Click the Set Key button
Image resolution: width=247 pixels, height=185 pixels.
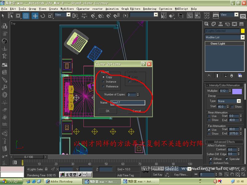[157, 175]
